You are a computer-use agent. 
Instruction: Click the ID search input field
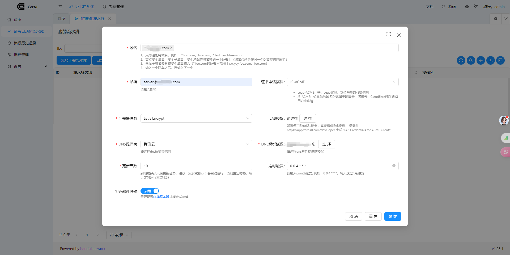click(x=83, y=48)
